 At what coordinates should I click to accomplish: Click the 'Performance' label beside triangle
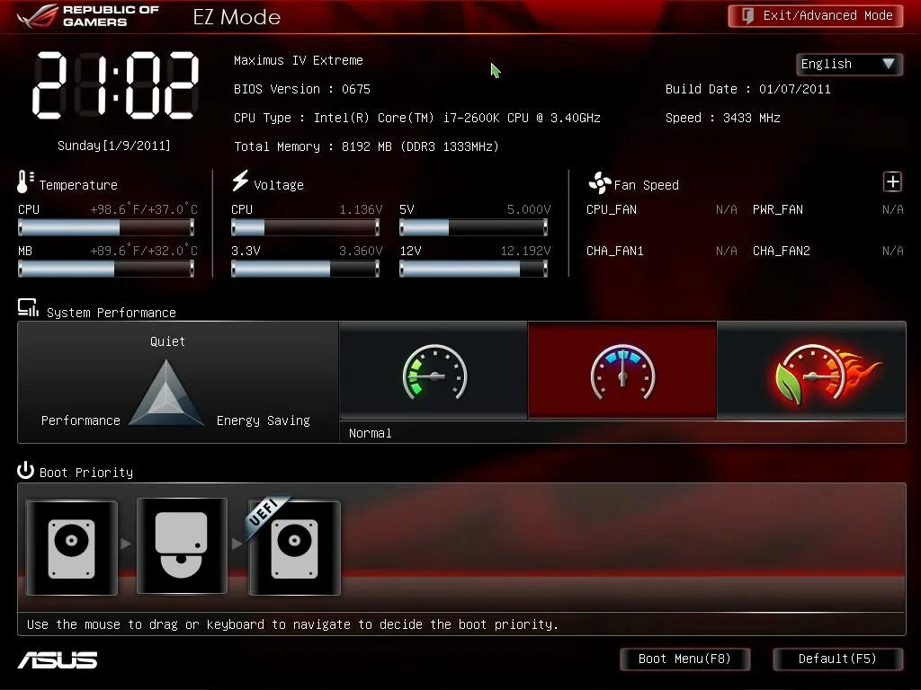pyautogui.click(x=80, y=420)
